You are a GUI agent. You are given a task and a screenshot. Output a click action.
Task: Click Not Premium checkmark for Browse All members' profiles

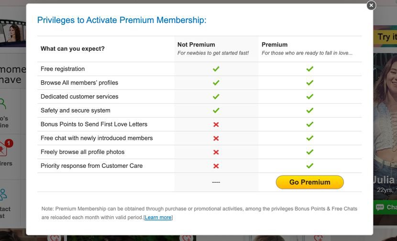click(x=216, y=83)
